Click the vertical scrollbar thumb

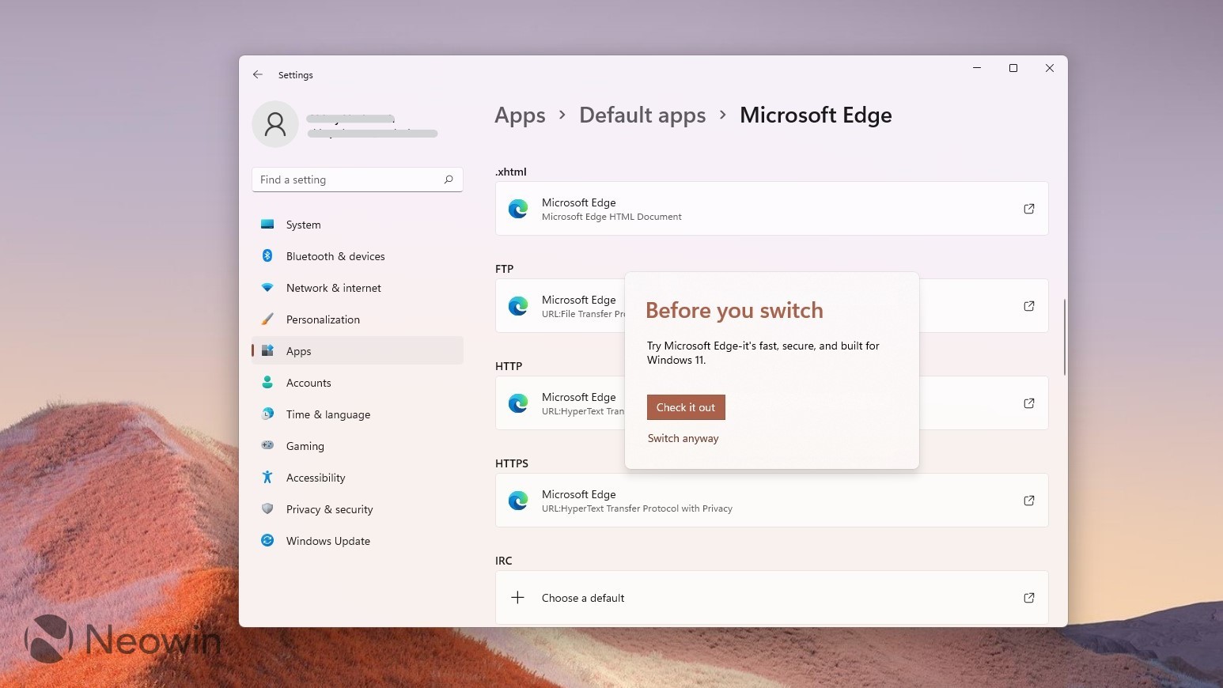coord(1065,338)
